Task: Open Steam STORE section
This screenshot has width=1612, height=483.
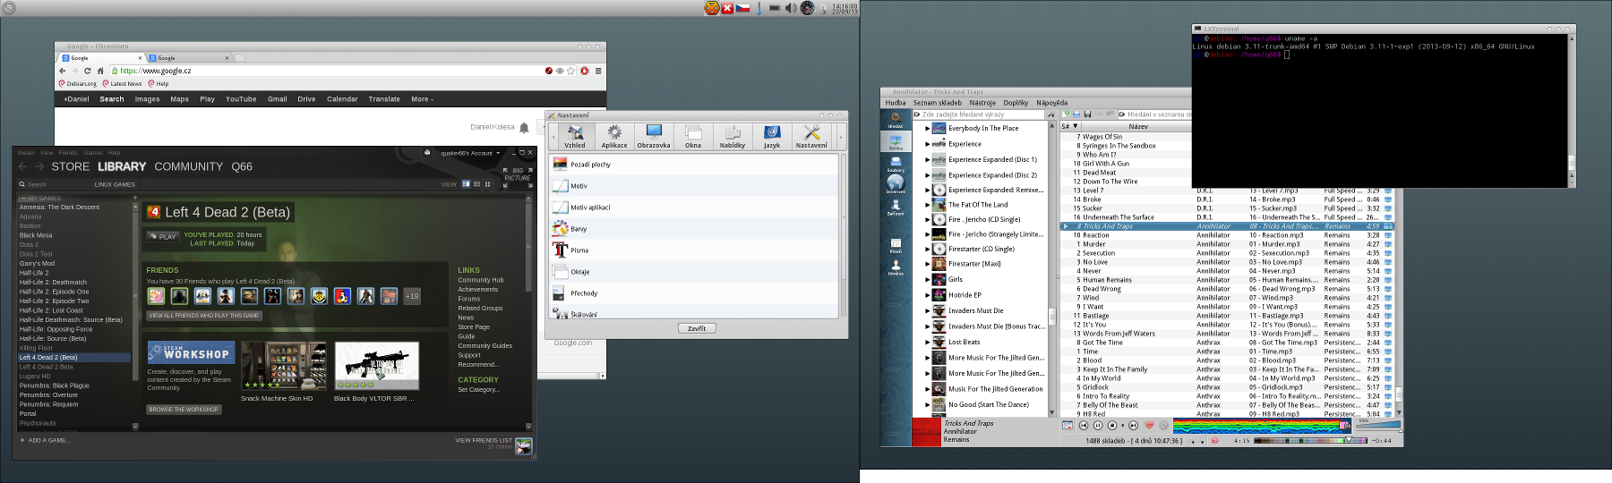Action: coord(70,166)
